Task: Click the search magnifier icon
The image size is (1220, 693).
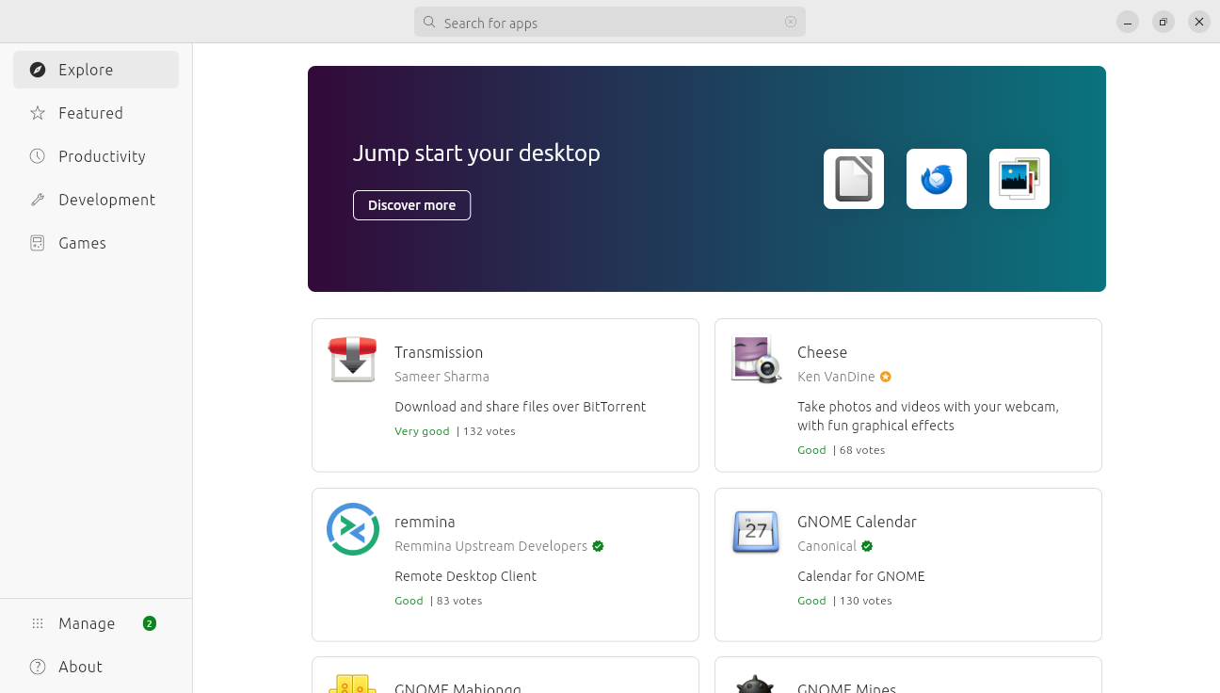Action: click(x=429, y=22)
